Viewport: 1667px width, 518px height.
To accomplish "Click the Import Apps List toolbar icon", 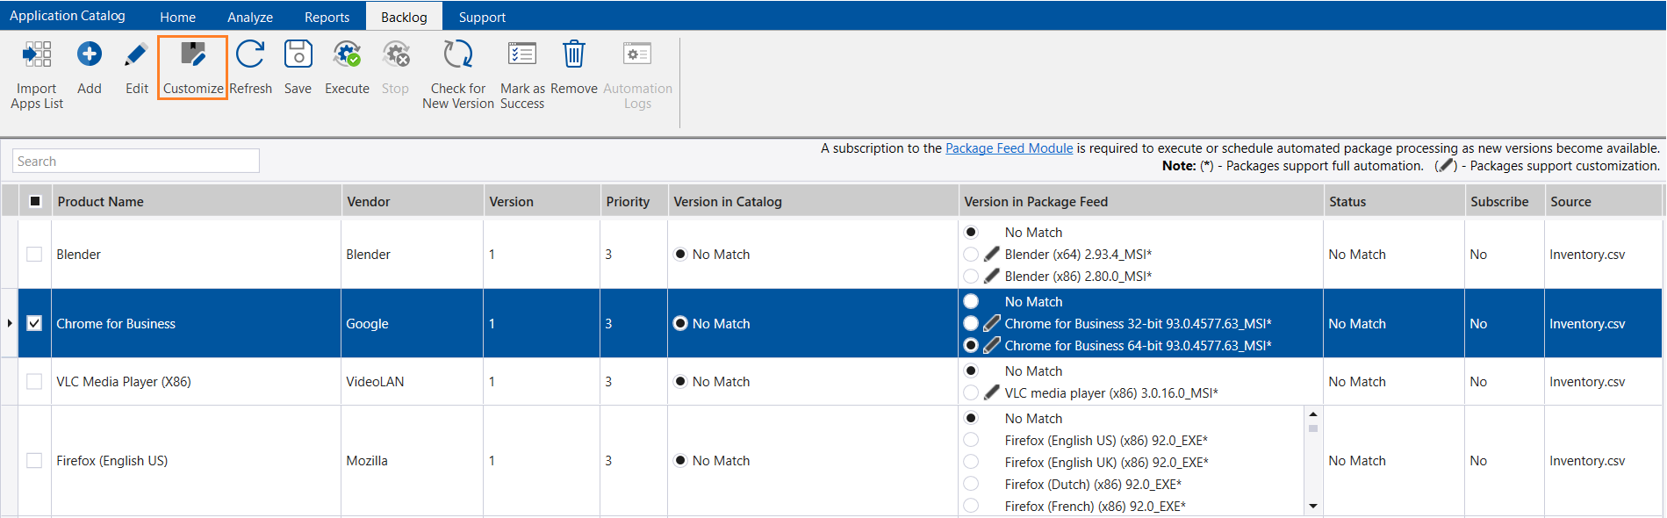I will pos(37,54).
